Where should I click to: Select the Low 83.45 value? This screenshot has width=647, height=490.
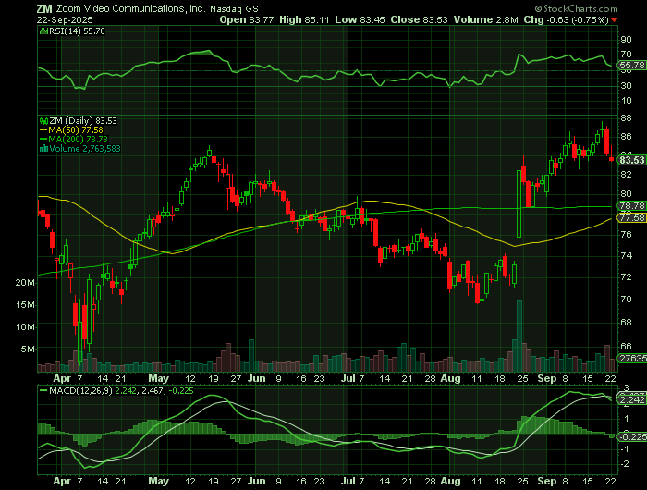(360, 19)
